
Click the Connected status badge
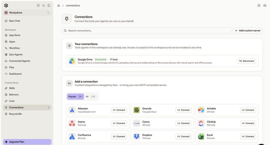100,60
